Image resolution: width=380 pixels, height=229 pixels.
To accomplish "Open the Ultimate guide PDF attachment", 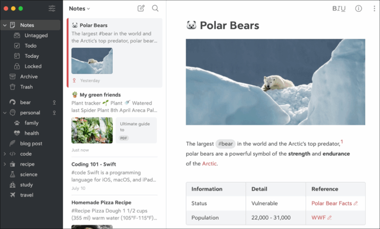I will [136, 130].
